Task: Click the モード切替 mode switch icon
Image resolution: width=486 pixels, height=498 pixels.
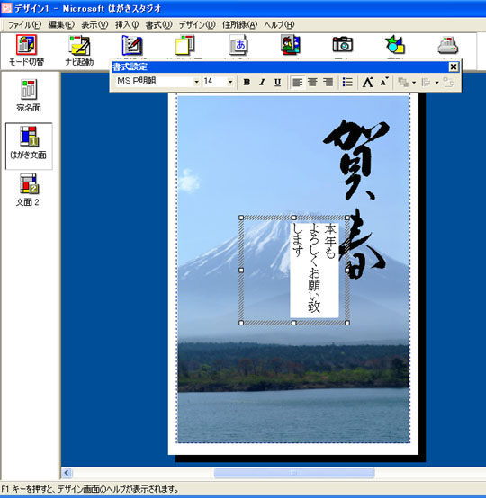Action: (26, 50)
